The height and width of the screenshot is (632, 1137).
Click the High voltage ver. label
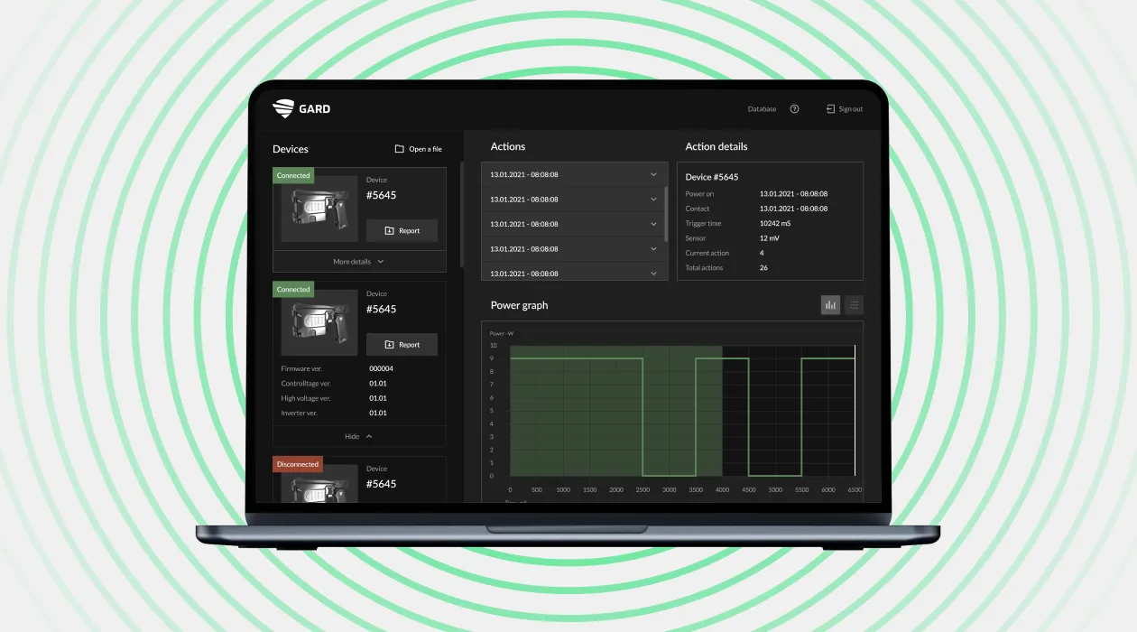pos(306,398)
